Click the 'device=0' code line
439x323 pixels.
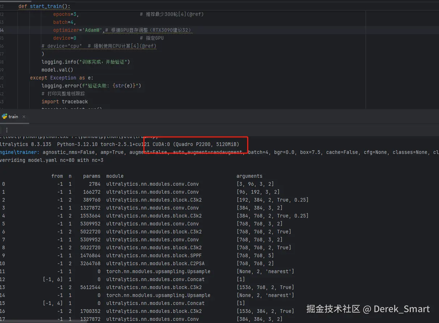[64, 38]
